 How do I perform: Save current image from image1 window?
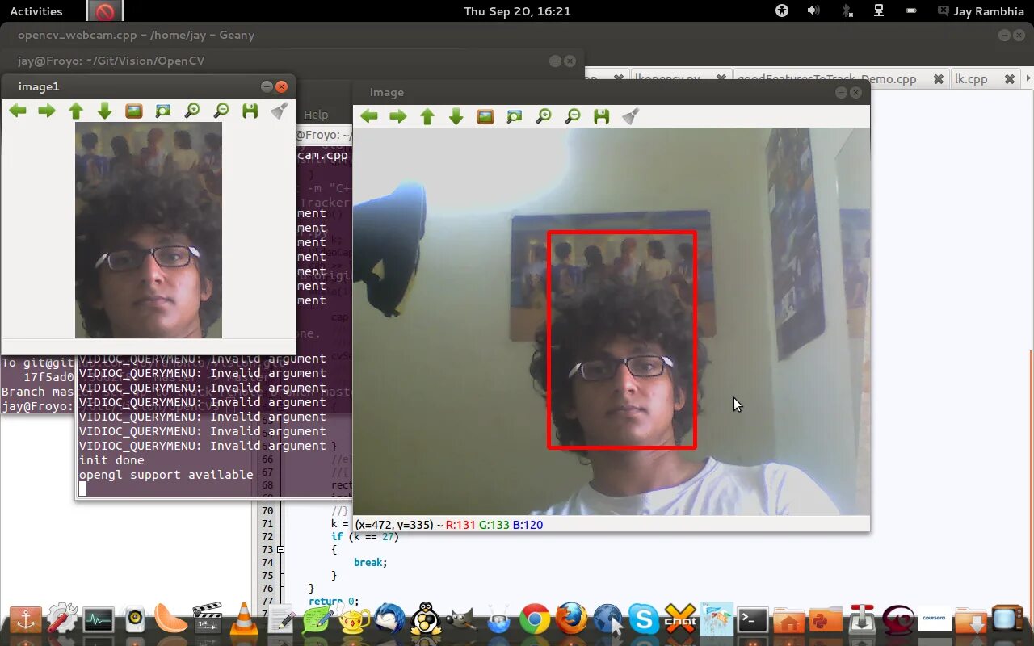pos(250,111)
